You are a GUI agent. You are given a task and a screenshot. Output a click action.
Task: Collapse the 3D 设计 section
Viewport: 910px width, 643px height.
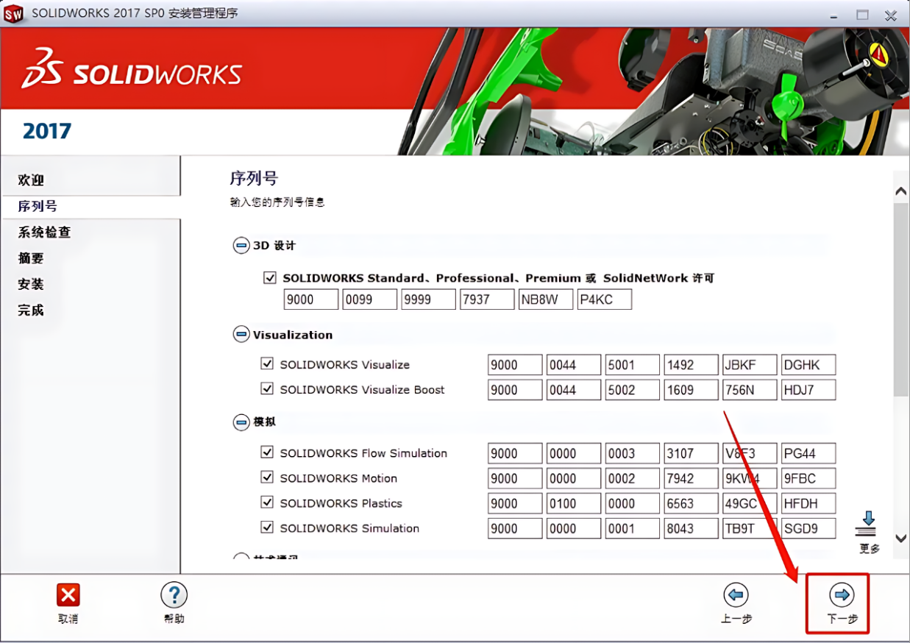pos(241,246)
